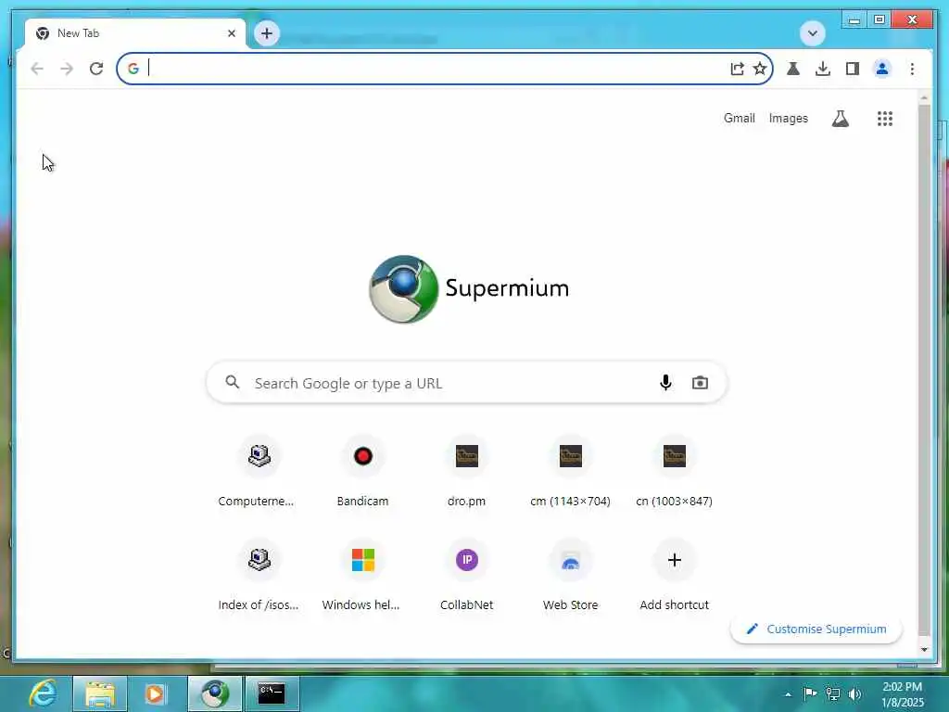Bookmark this tab with the star icon

coord(760,69)
